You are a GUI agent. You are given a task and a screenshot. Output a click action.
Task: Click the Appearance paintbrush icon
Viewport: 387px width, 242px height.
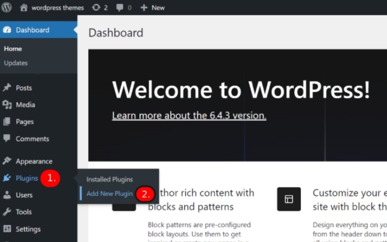click(x=7, y=161)
